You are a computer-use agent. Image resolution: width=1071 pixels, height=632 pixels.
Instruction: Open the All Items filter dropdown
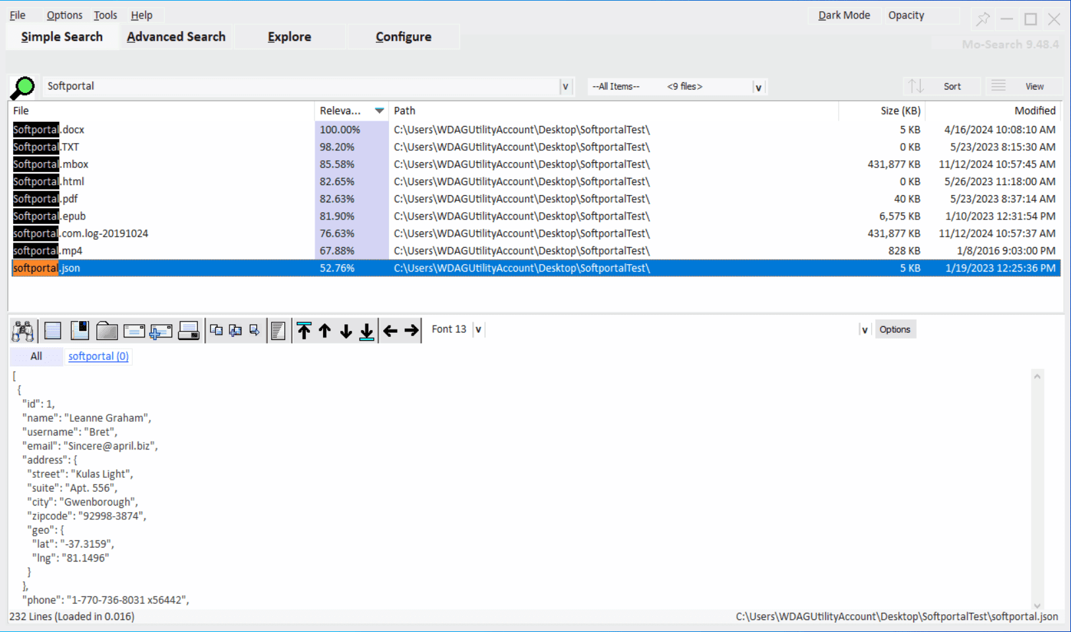coord(758,87)
